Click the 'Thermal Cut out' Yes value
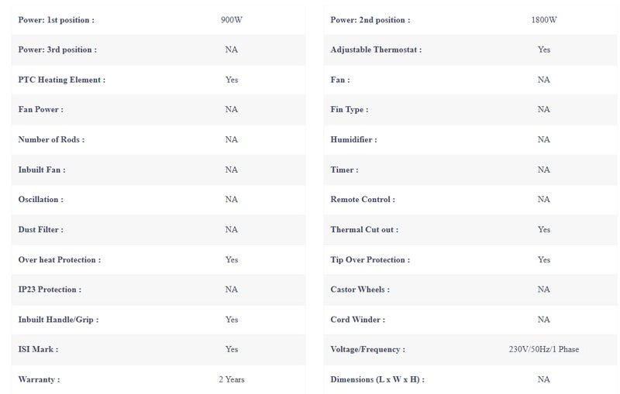Image resolution: width=620 pixels, height=394 pixels. [x=544, y=229]
